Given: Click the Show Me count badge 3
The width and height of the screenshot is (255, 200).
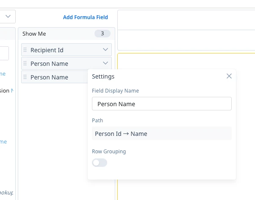Looking at the screenshot, I should (x=103, y=34).
